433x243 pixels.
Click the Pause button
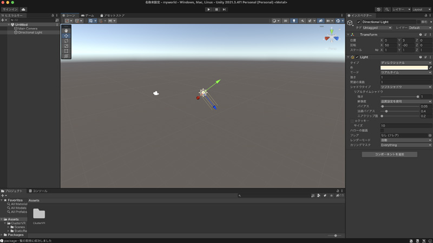click(216, 9)
